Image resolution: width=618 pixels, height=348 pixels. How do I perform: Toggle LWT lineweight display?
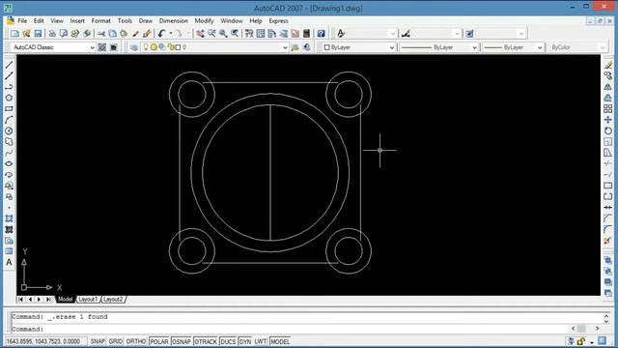[x=260, y=341]
